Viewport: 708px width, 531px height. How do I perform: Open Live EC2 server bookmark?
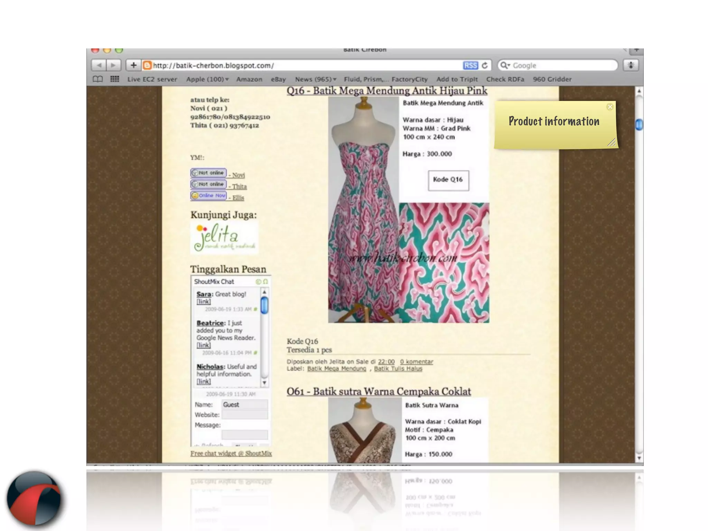[x=152, y=79]
